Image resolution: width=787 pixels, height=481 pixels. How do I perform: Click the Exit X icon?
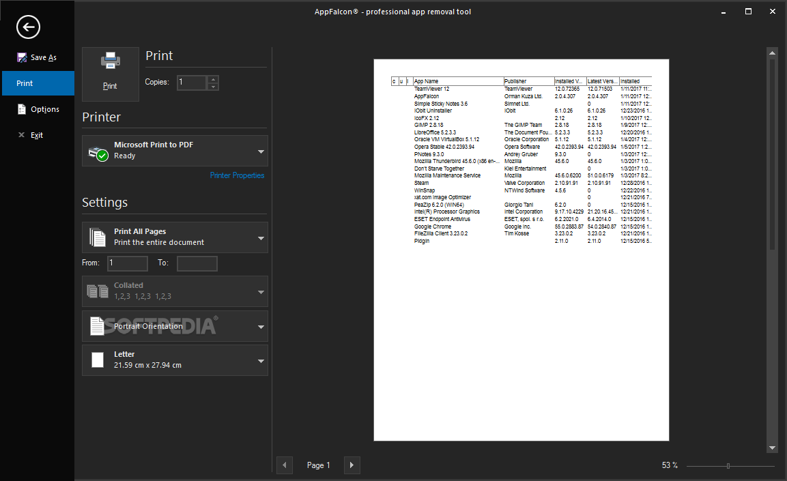(x=22, y=135)
